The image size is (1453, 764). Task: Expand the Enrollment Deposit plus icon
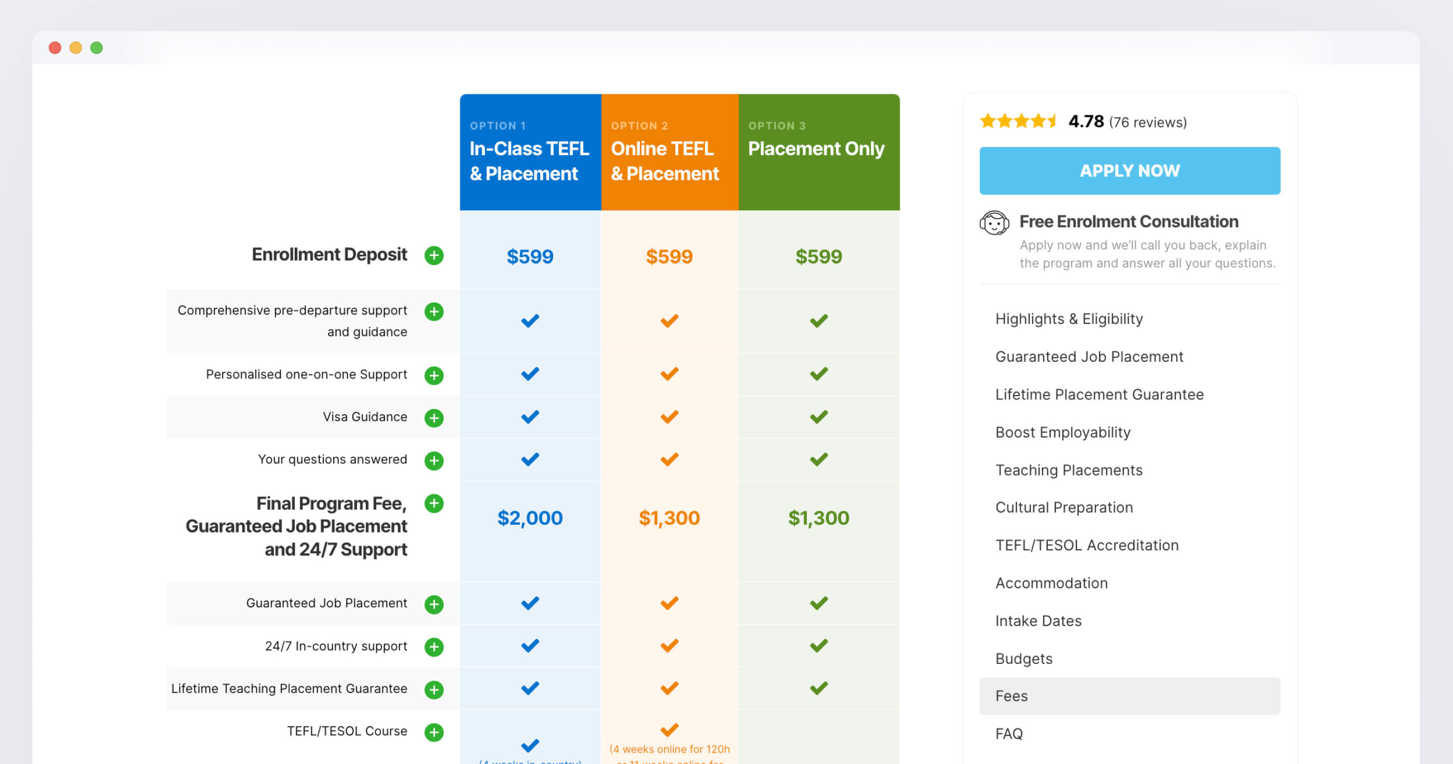[x=434, y=255]
